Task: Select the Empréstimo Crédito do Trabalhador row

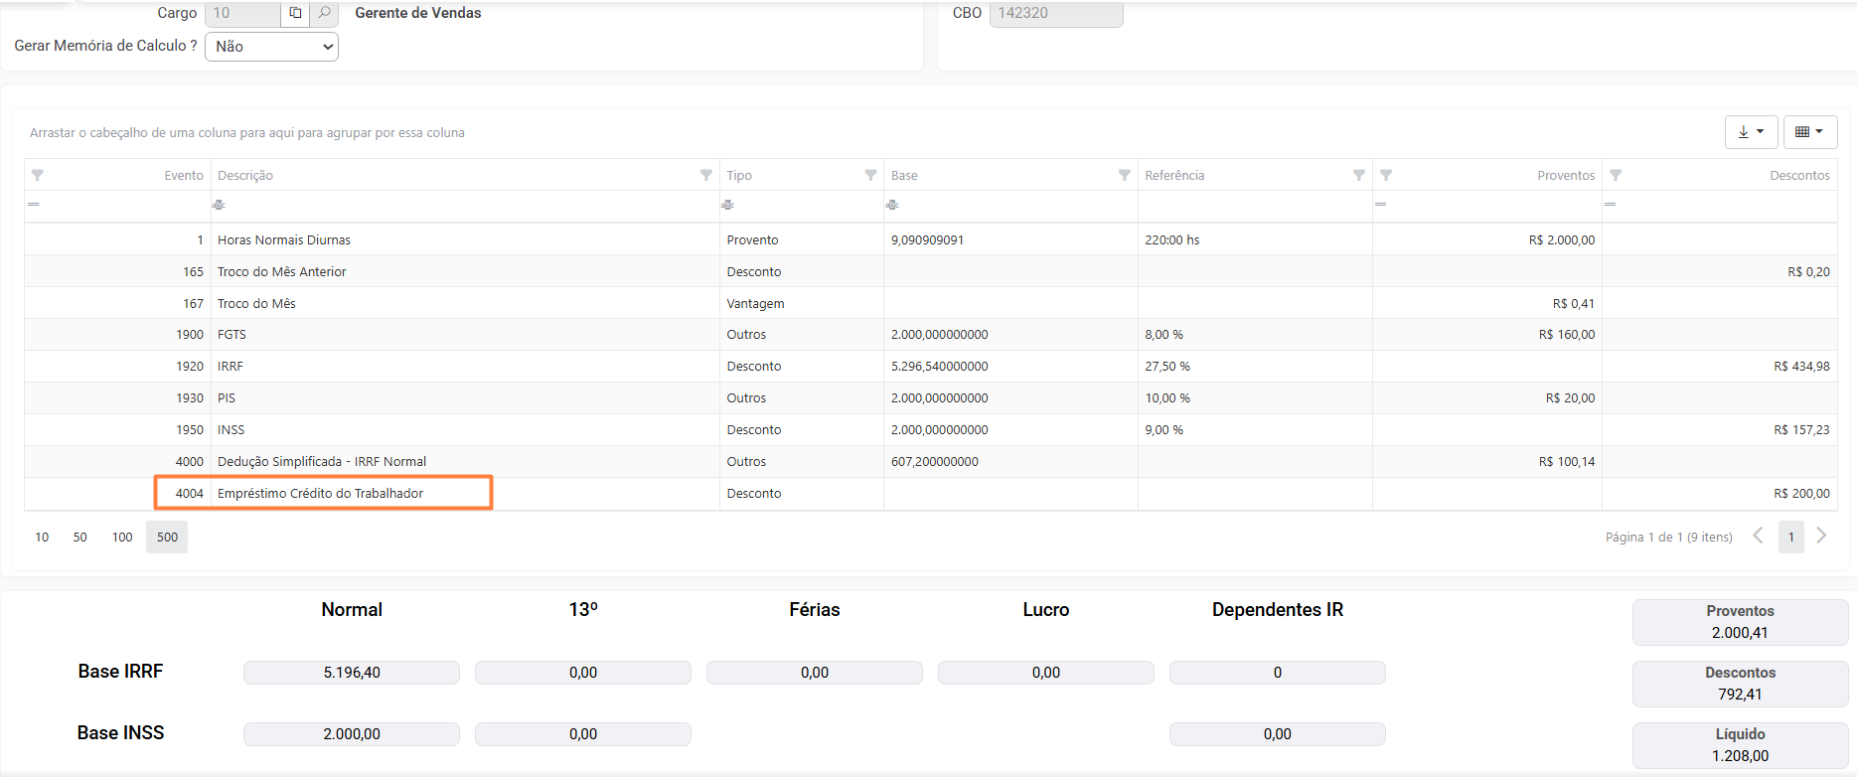Action: tap(320, 494)
